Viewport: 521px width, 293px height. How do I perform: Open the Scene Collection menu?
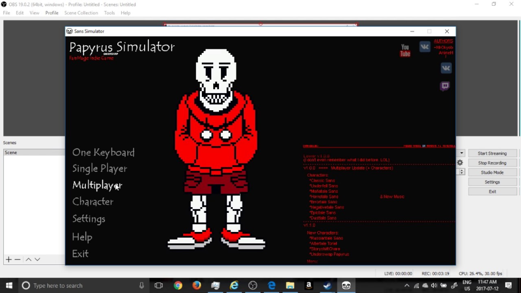tap(81, 13)
